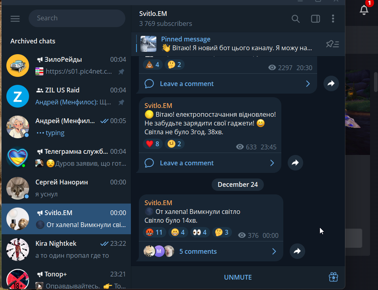This screenshot has height=290, width=378.
Task: Open the Kira Nightkek conversation
Action: tap(66, 249)
